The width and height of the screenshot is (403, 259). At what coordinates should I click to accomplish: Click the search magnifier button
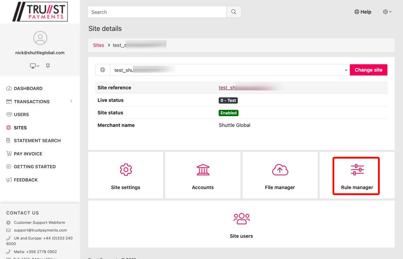click(234, 12)
